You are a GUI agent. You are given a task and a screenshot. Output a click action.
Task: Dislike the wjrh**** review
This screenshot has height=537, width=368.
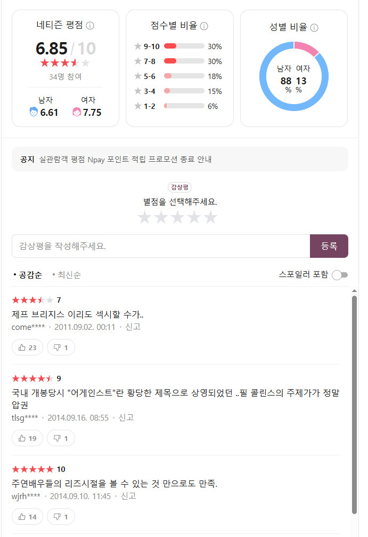coord(61,517)
